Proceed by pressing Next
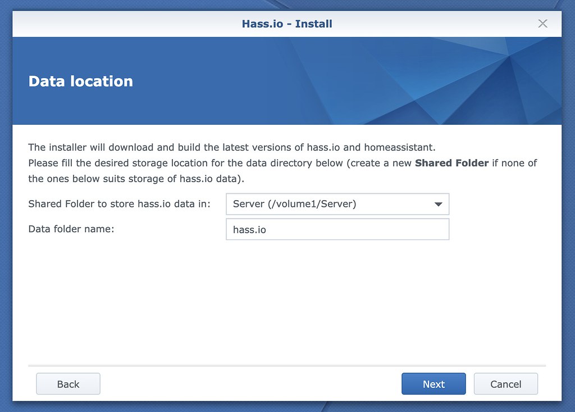575x412 pixels. click(433, 384)
